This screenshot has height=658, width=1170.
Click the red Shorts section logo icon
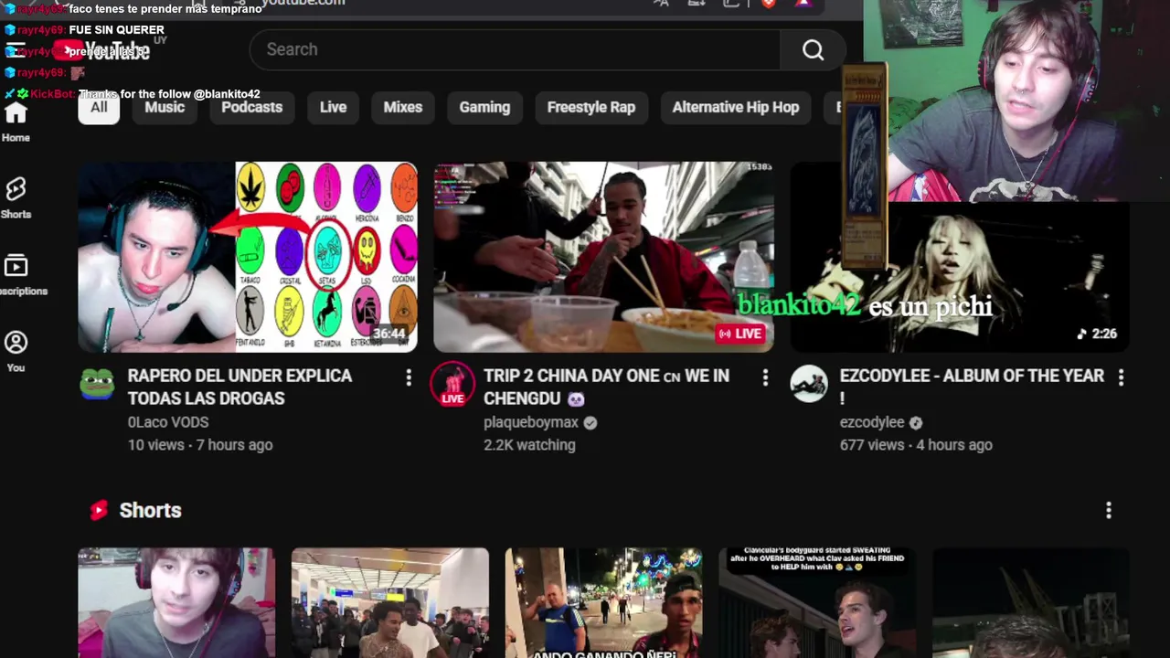pyautogui.click(x=99, y=510)
